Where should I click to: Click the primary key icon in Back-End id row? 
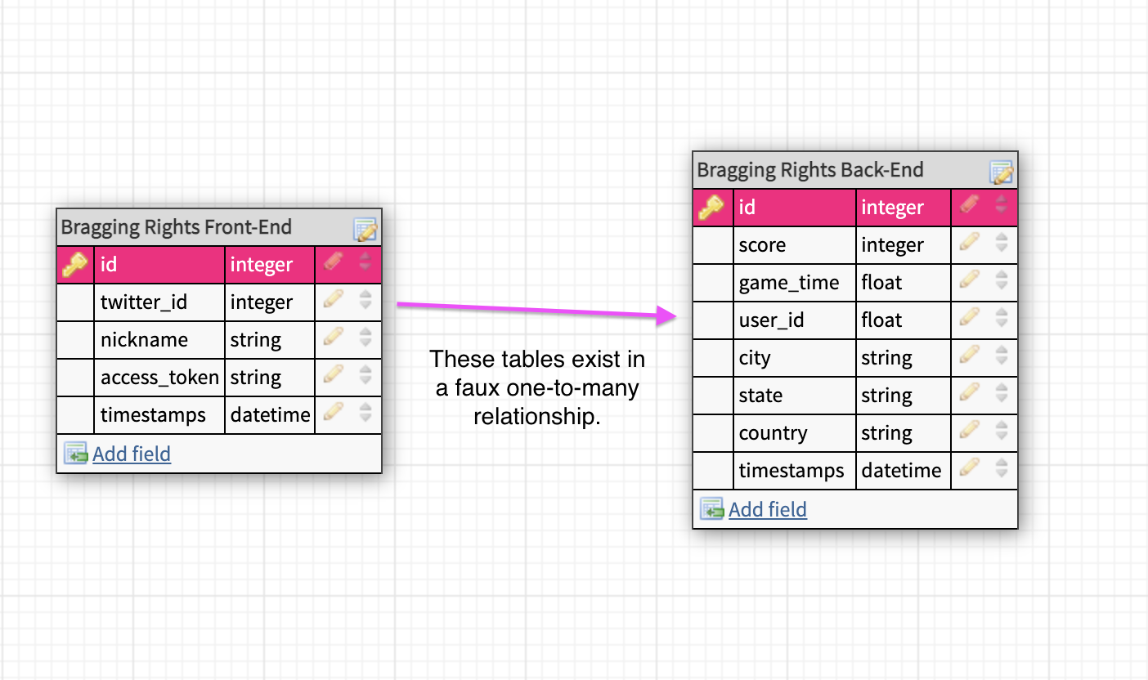(x=711, y=208)
